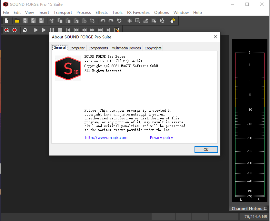Open the FX Favorites menu
270x221 pixels.
138,12
